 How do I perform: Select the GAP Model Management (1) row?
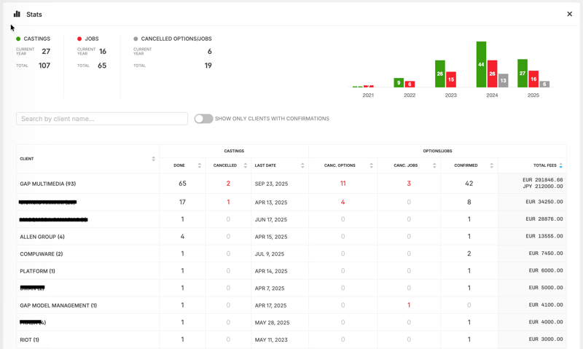[58, 305]
